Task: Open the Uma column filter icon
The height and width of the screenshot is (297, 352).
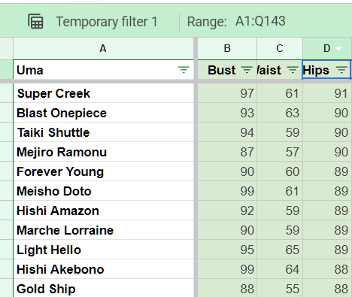Action: 184,70
